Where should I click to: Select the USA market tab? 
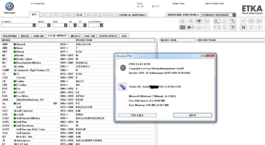pos(124,36)
